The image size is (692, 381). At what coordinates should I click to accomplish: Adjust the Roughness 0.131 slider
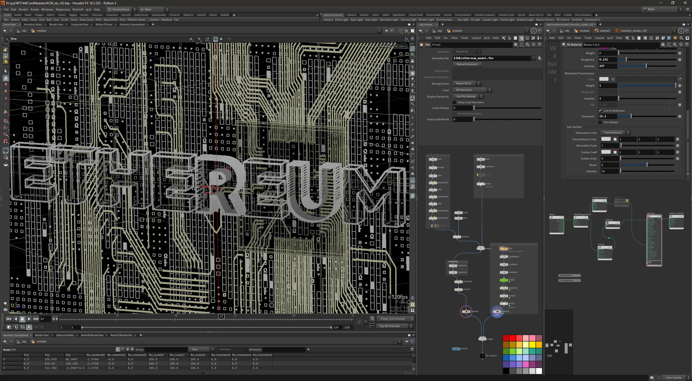(626, 60)
